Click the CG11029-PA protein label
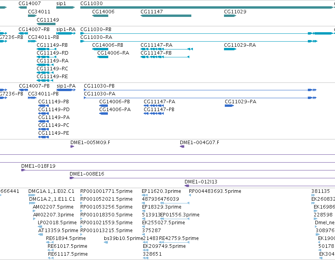The width and height of the screenshot is (335, 260). pos(241,102)
